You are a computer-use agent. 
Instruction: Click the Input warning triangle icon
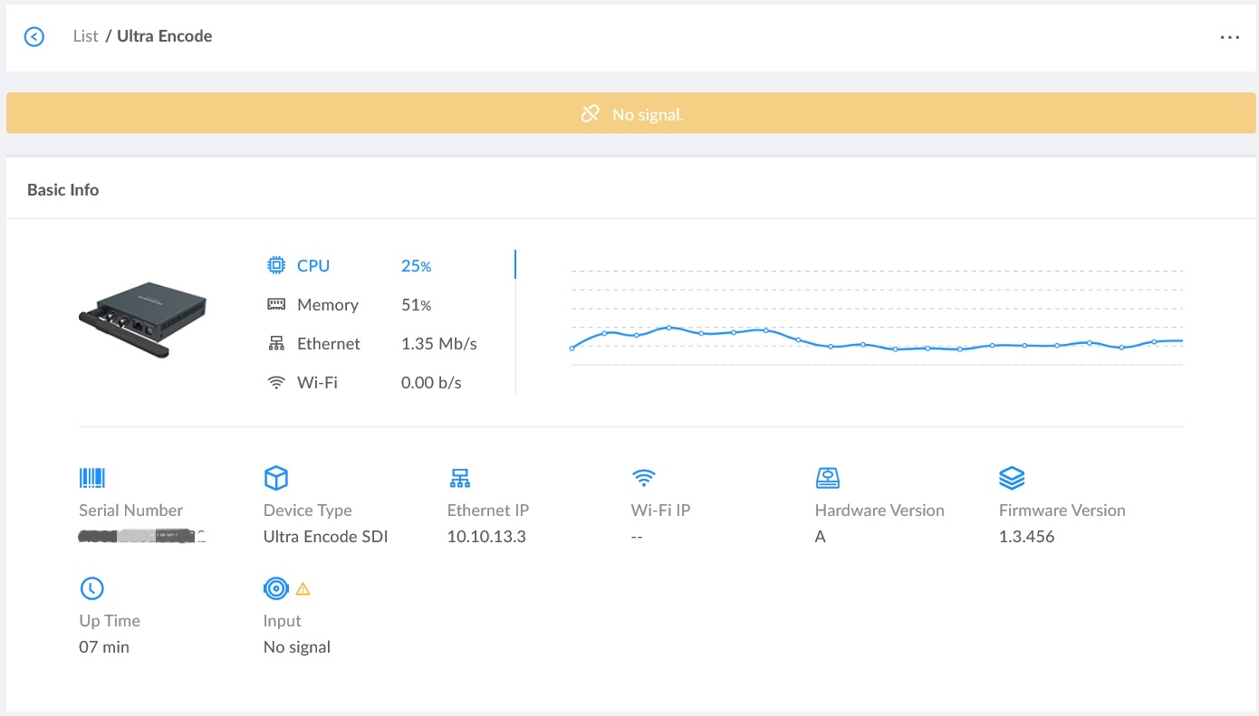(x=303, y=589)
